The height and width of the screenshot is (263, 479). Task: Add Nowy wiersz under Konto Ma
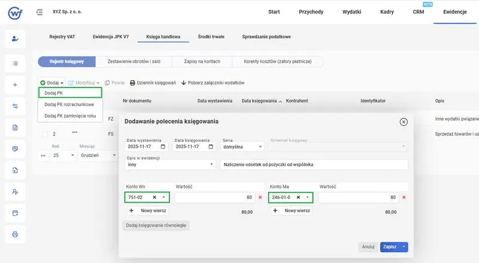click(292, 211)
